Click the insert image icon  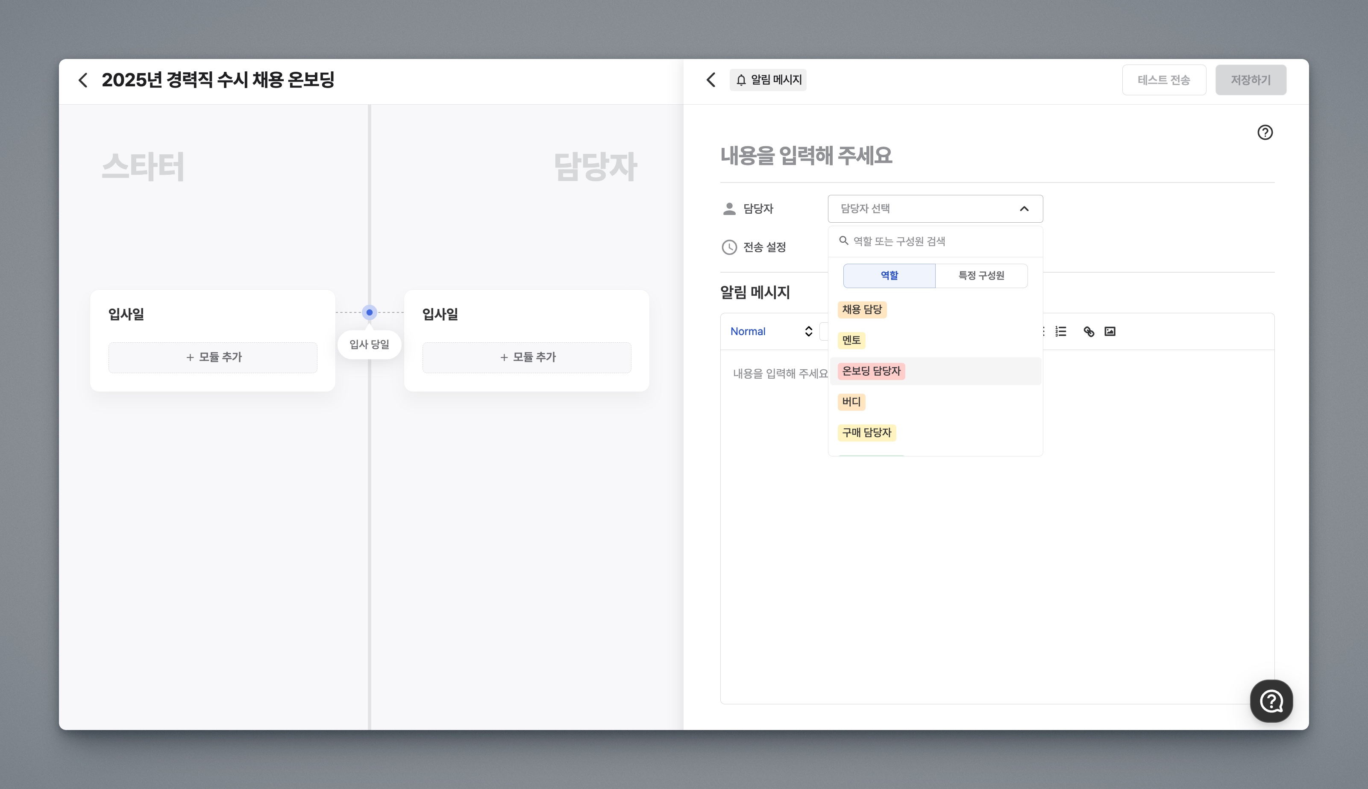pos(1110,332)
